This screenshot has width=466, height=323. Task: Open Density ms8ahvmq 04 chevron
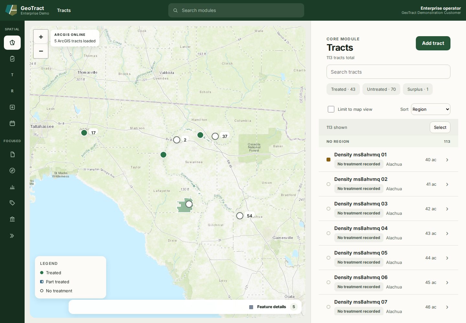point(447,234)
